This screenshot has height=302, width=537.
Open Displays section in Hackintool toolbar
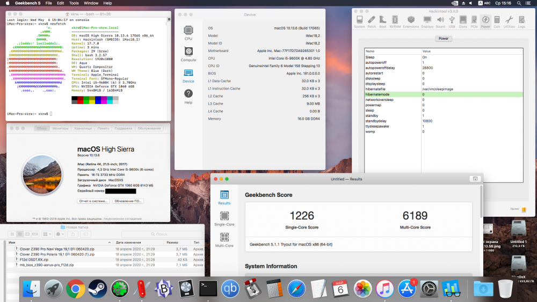427,21
